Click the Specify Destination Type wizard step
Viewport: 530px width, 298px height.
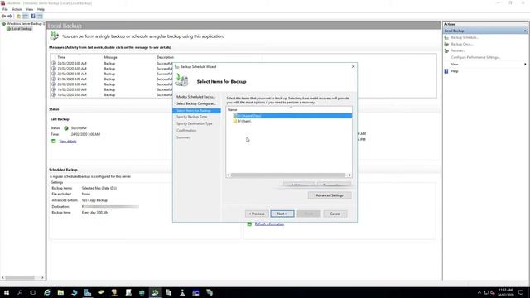click(195, 123)
